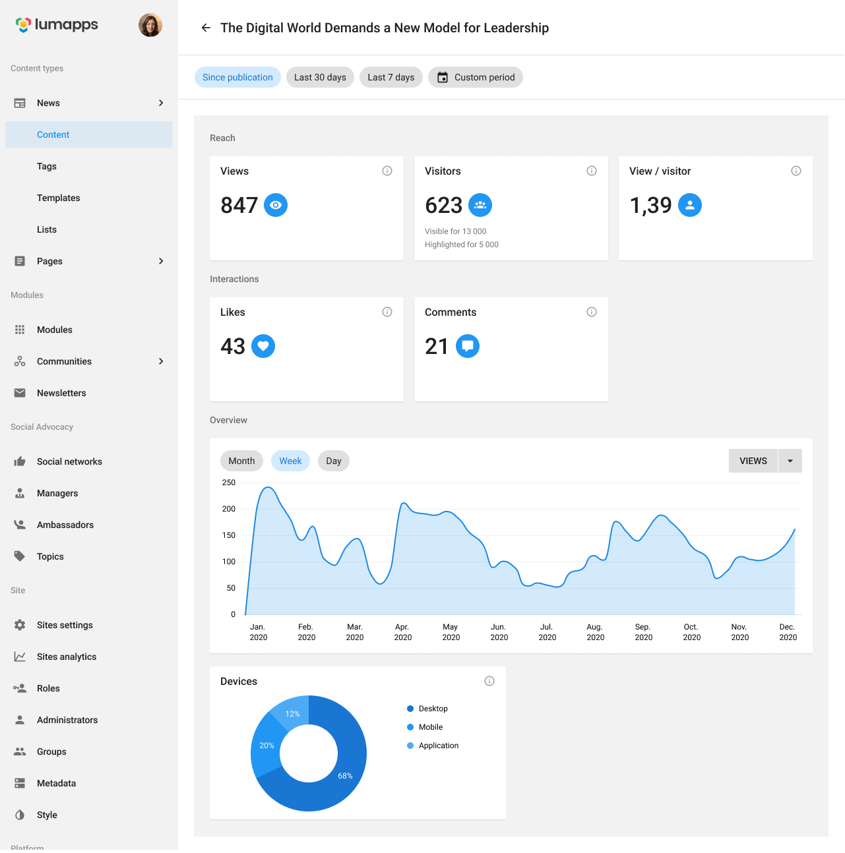This screenshot has width=845, height=853.
Task: Click the 20% donut segment
Action: pos(266,746)
